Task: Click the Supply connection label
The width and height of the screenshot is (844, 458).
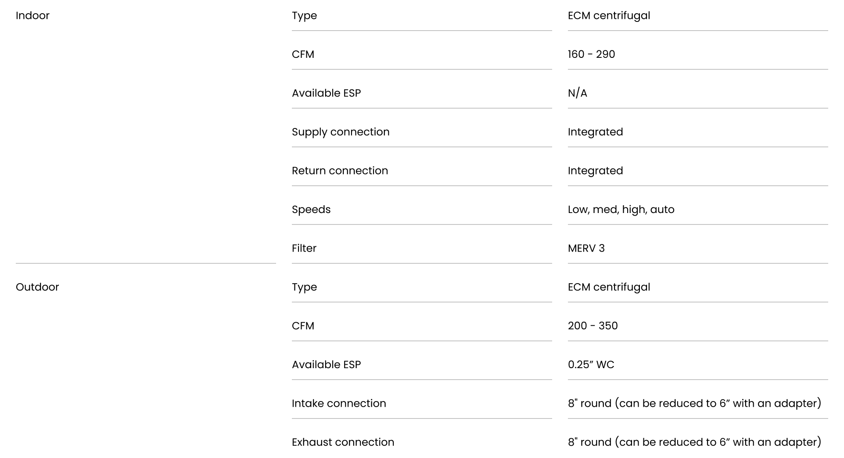Action: point(341,132)
